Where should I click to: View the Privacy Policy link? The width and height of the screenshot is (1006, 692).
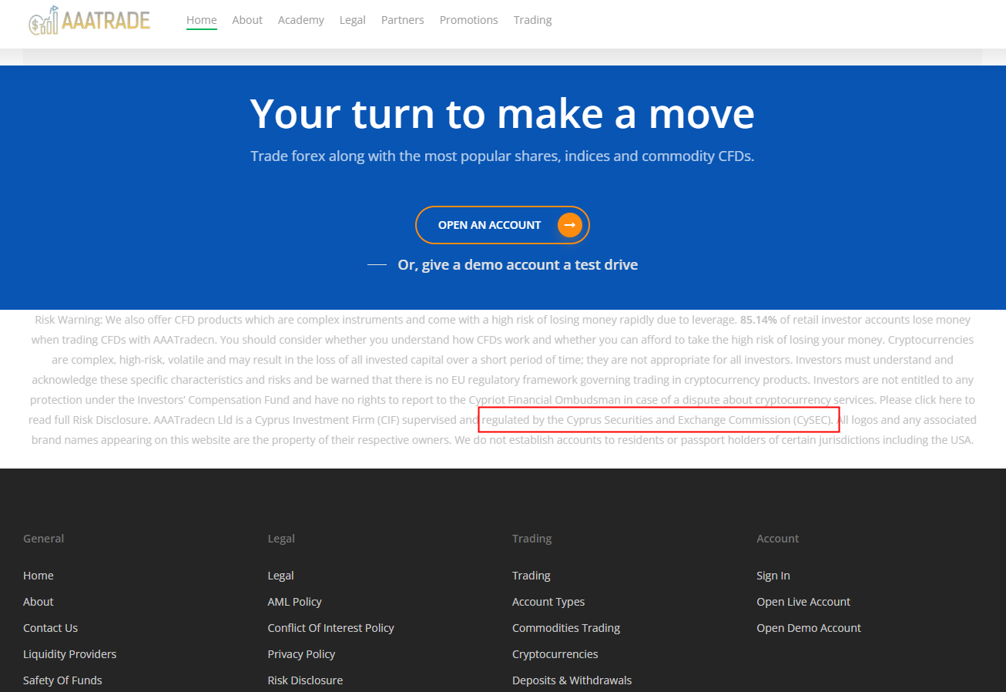[302, 654]
